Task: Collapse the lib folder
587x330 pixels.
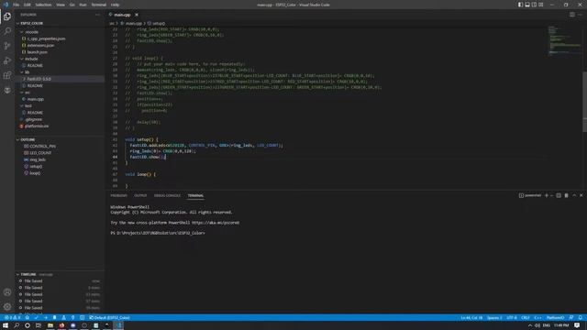Action: [x=60, y=72]
